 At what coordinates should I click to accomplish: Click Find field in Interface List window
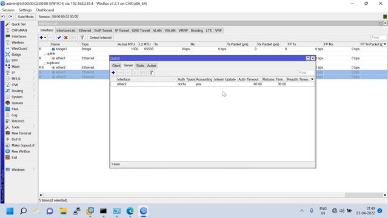(378, 38)
